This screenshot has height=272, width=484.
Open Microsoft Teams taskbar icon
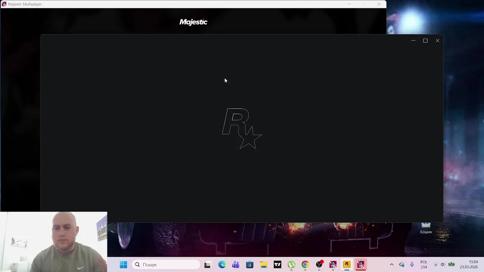[x=236, y=264]
